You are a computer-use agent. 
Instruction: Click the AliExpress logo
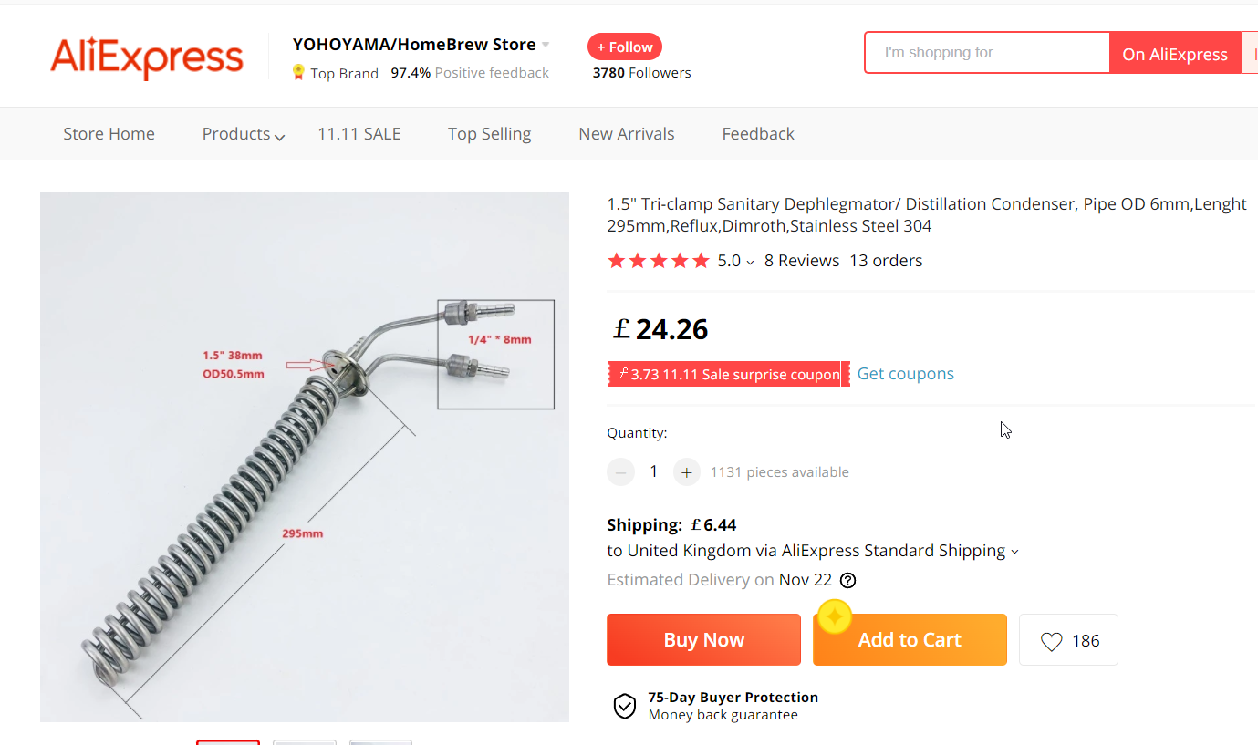147,57
